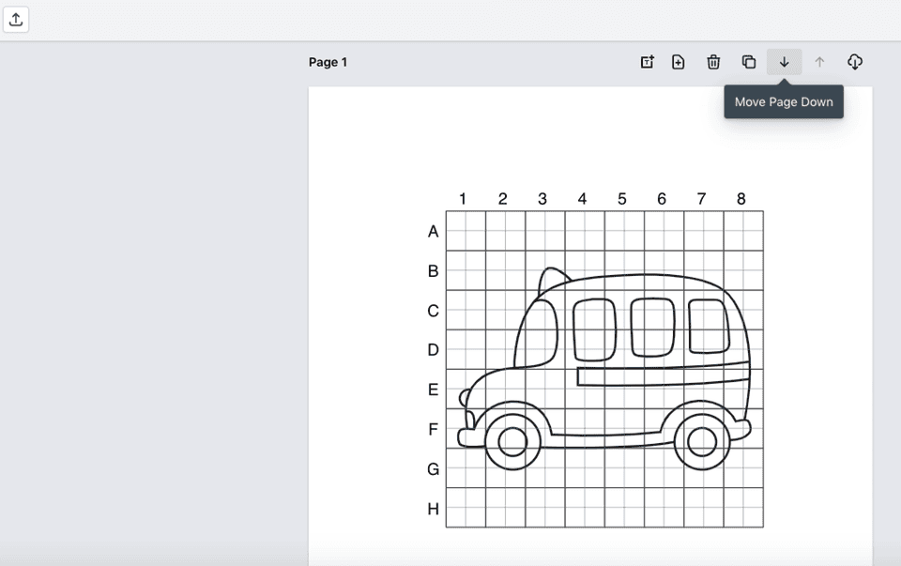This screenshot has width=901, height=566.
Task: Click the Move Page Up arrow
Action: [x=819, y=62]
